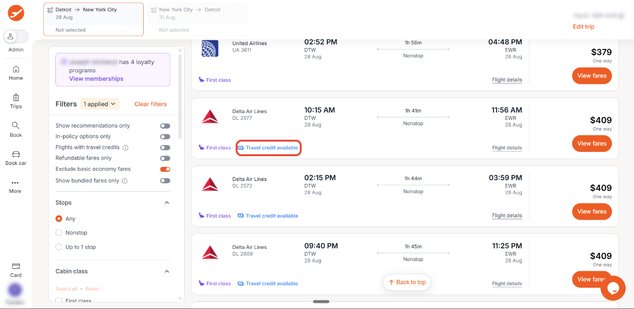Click the $379 price for United flight
Viewport: 634px width, 309px height.
(x=601, y=52)
